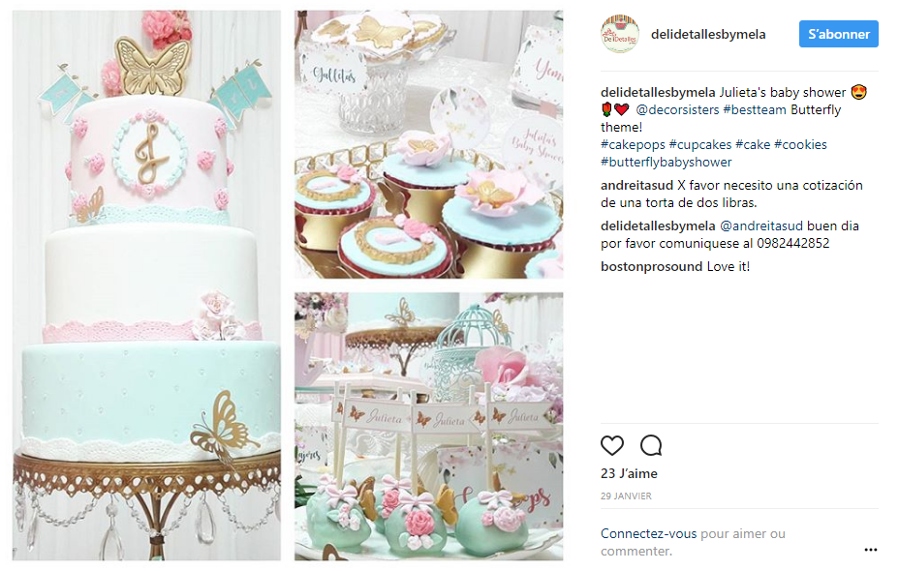This screenshot has width=899, height=571.
Task: Open the #butterflybabyshower hashtag
Action: point(666,162)
